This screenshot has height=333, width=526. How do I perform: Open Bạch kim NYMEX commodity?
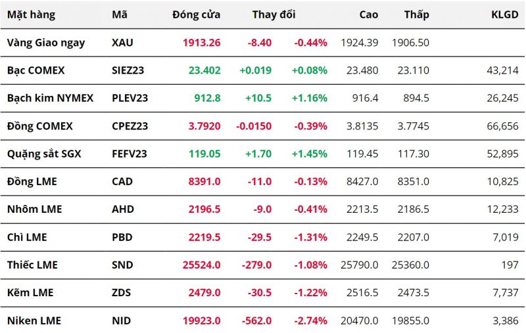[x=50, y=98]
